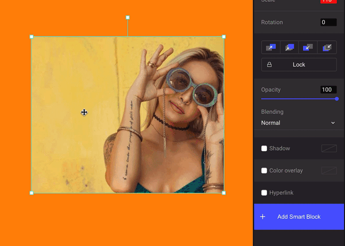Click the Send to Back layer icon
Viewport: 345px width, 246px height.
327,47
